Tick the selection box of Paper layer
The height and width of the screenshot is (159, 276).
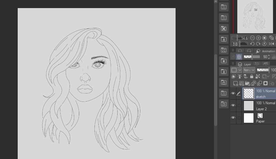pyautogui.click(x=239, y=118)
